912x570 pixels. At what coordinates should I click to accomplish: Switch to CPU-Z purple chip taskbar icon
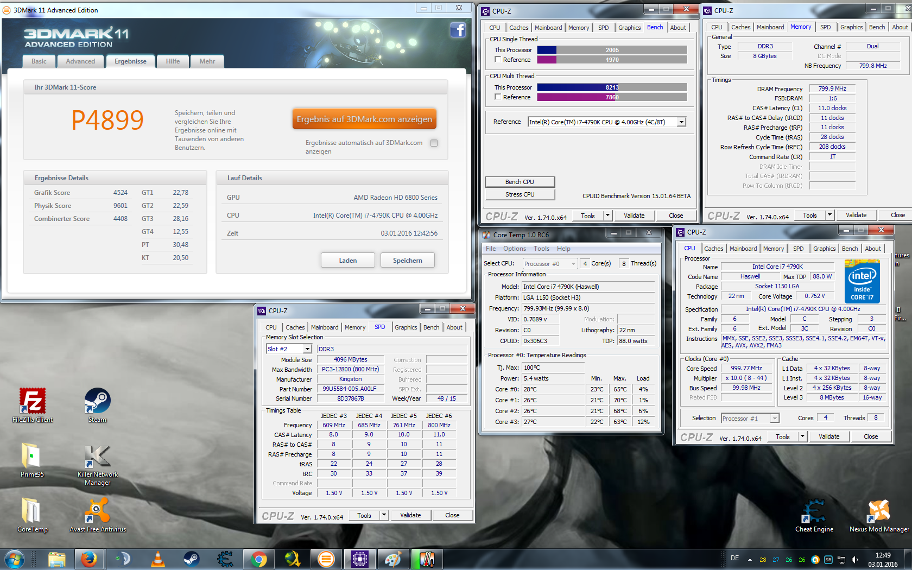360,559
